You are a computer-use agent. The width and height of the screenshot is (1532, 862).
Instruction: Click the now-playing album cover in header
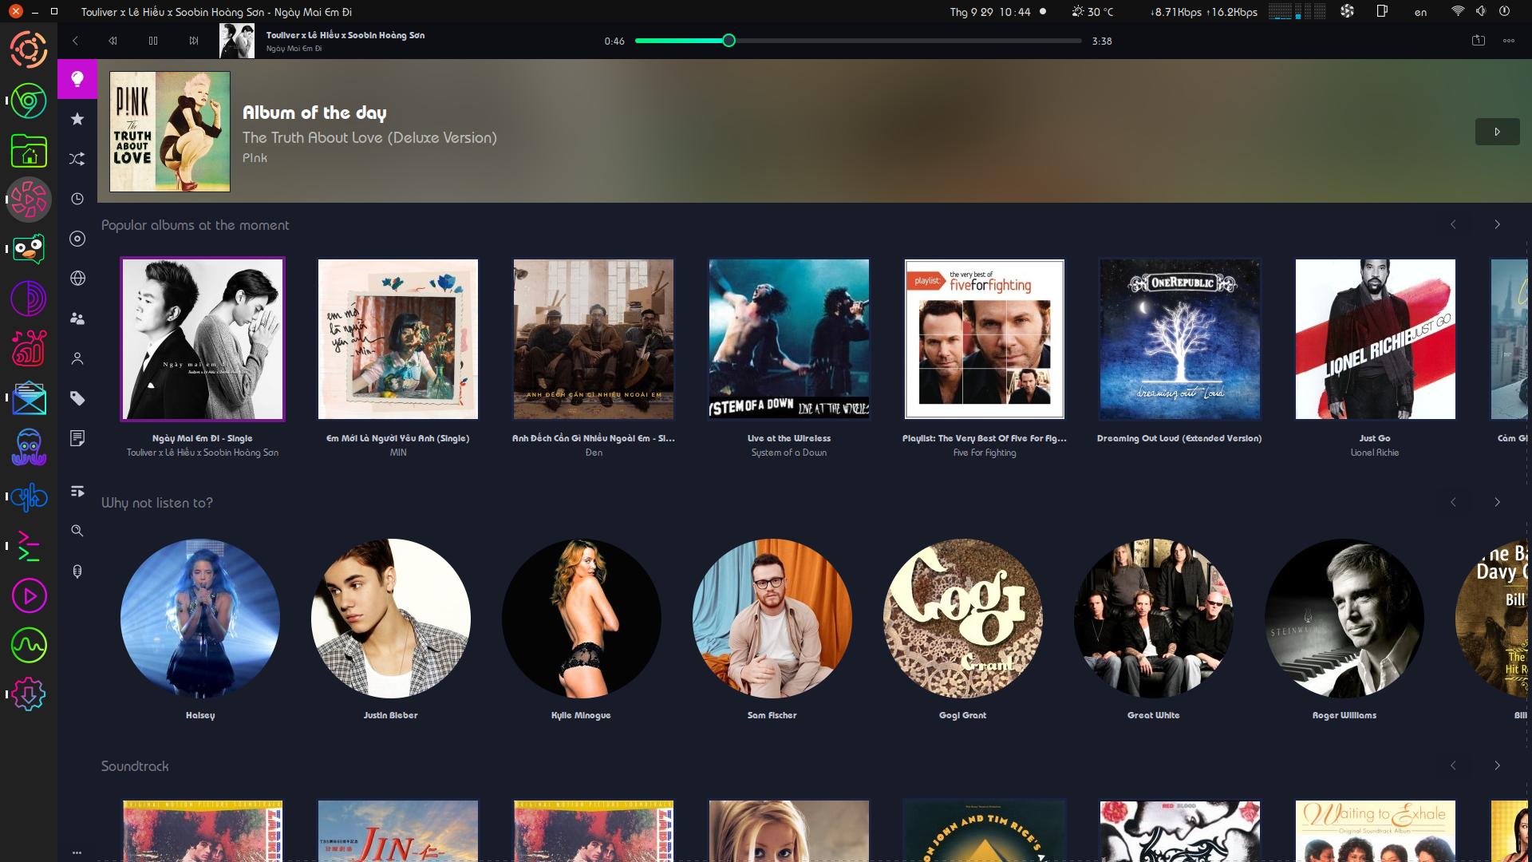[x=237, y=41]
